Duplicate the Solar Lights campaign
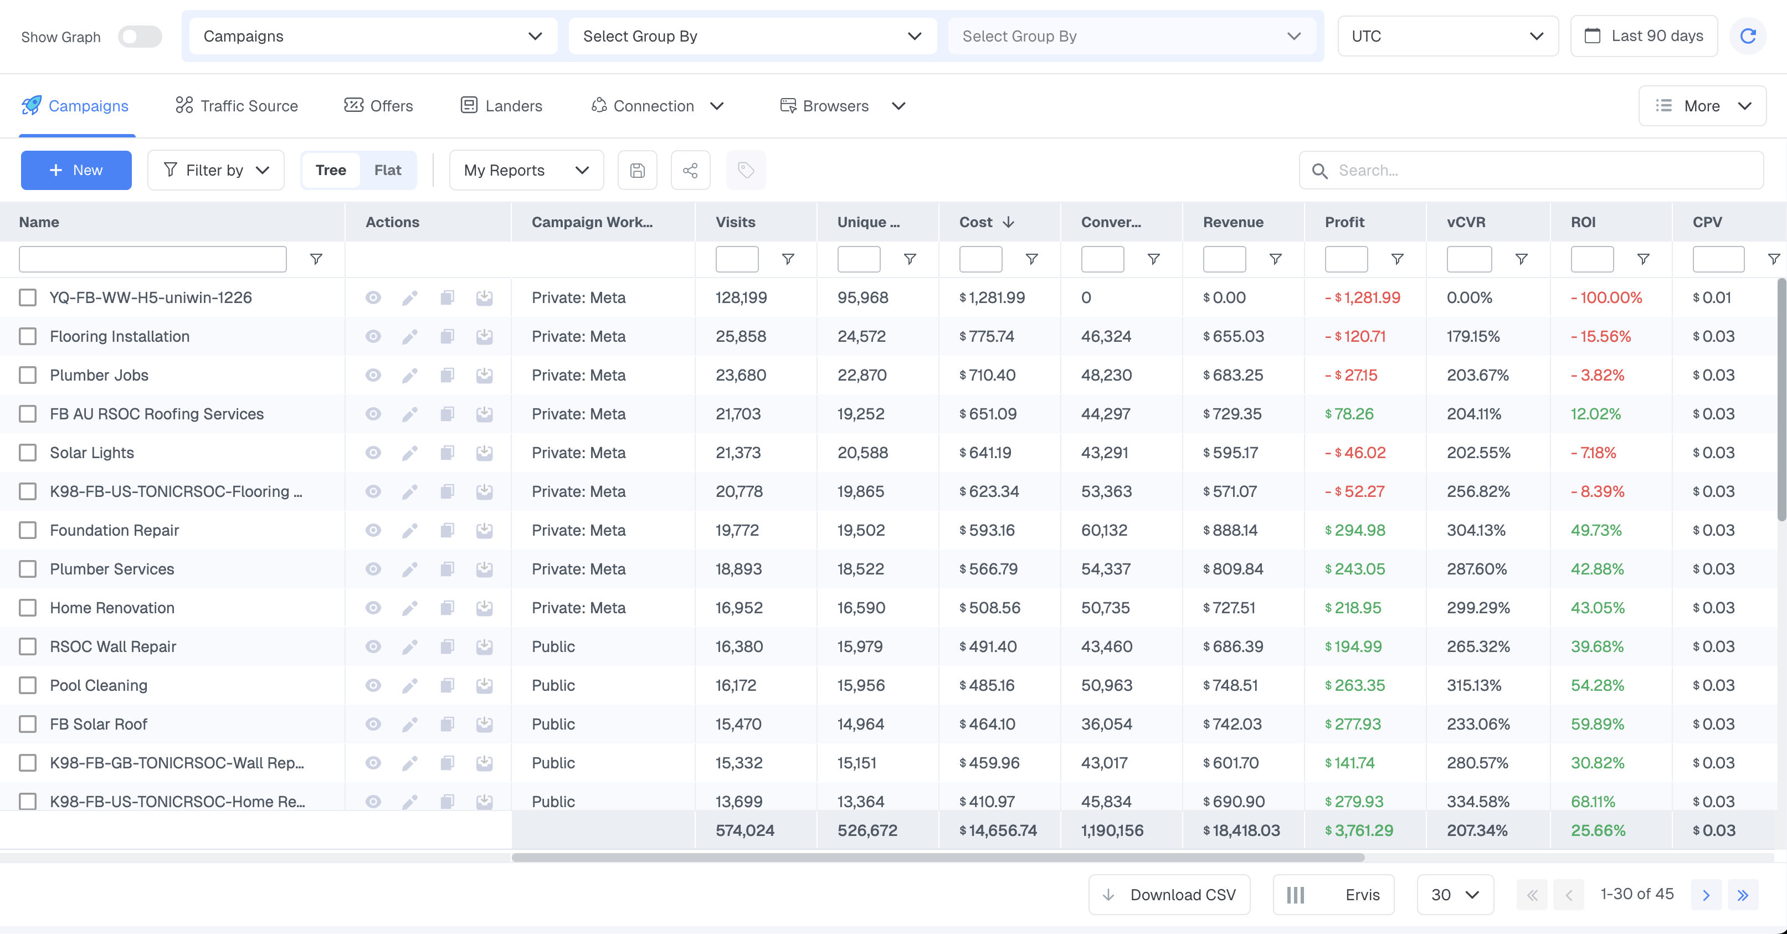 coord(446,453)
